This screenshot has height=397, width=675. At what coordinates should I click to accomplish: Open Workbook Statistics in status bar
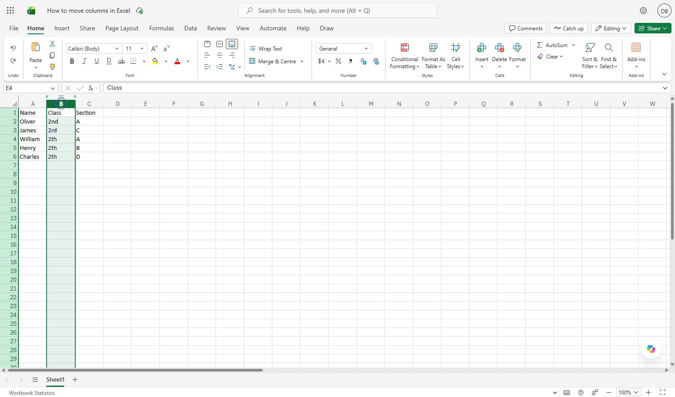32,393
